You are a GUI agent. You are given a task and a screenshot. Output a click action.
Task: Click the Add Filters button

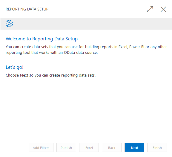[x=41, y=147]
